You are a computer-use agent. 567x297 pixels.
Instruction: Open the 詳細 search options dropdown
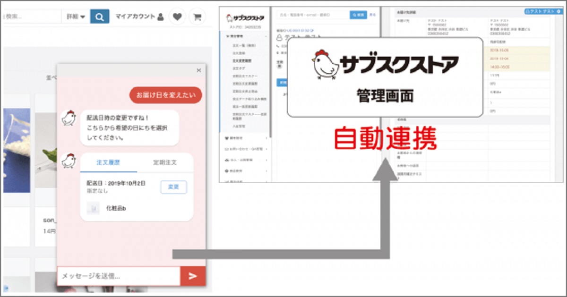[76, 17]
